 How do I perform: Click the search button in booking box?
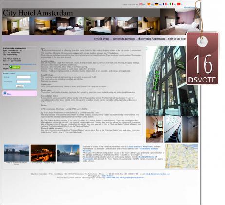point(20,86)
